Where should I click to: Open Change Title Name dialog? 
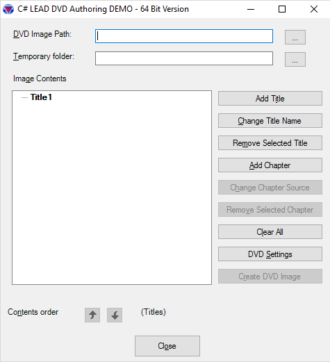[270, 121]
